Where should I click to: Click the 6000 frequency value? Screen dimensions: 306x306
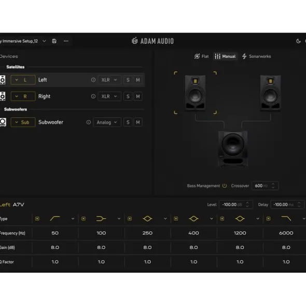click(286, 233)
